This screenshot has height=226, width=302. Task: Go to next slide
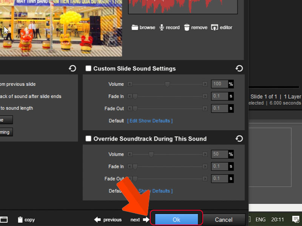(140, 220)
